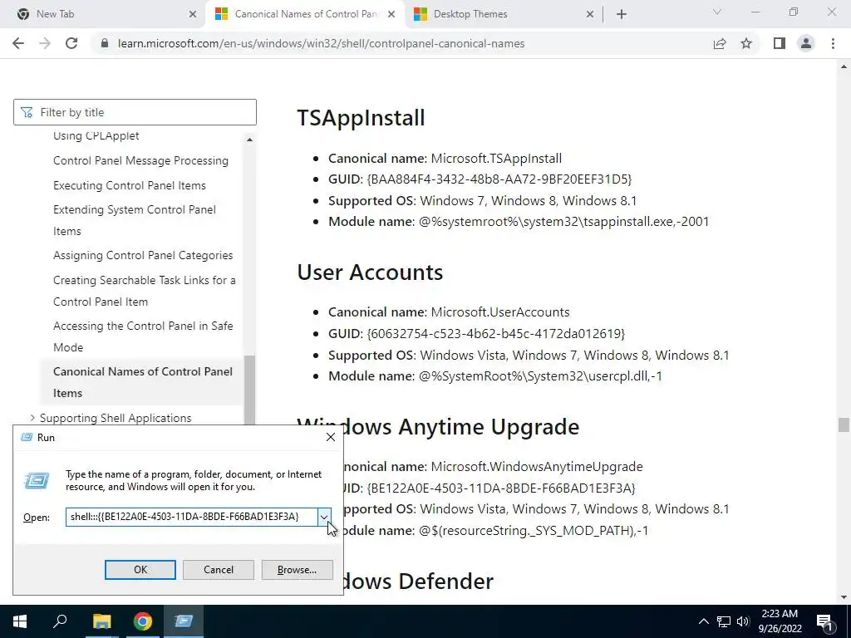
Task: Open the taskbar clock and date
Action: (780, 621)
